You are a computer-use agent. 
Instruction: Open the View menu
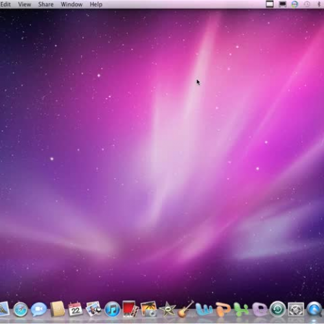coord(25,5)
